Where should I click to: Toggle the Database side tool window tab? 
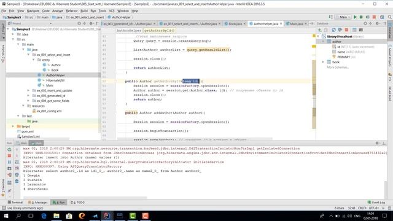coord(390,31)
